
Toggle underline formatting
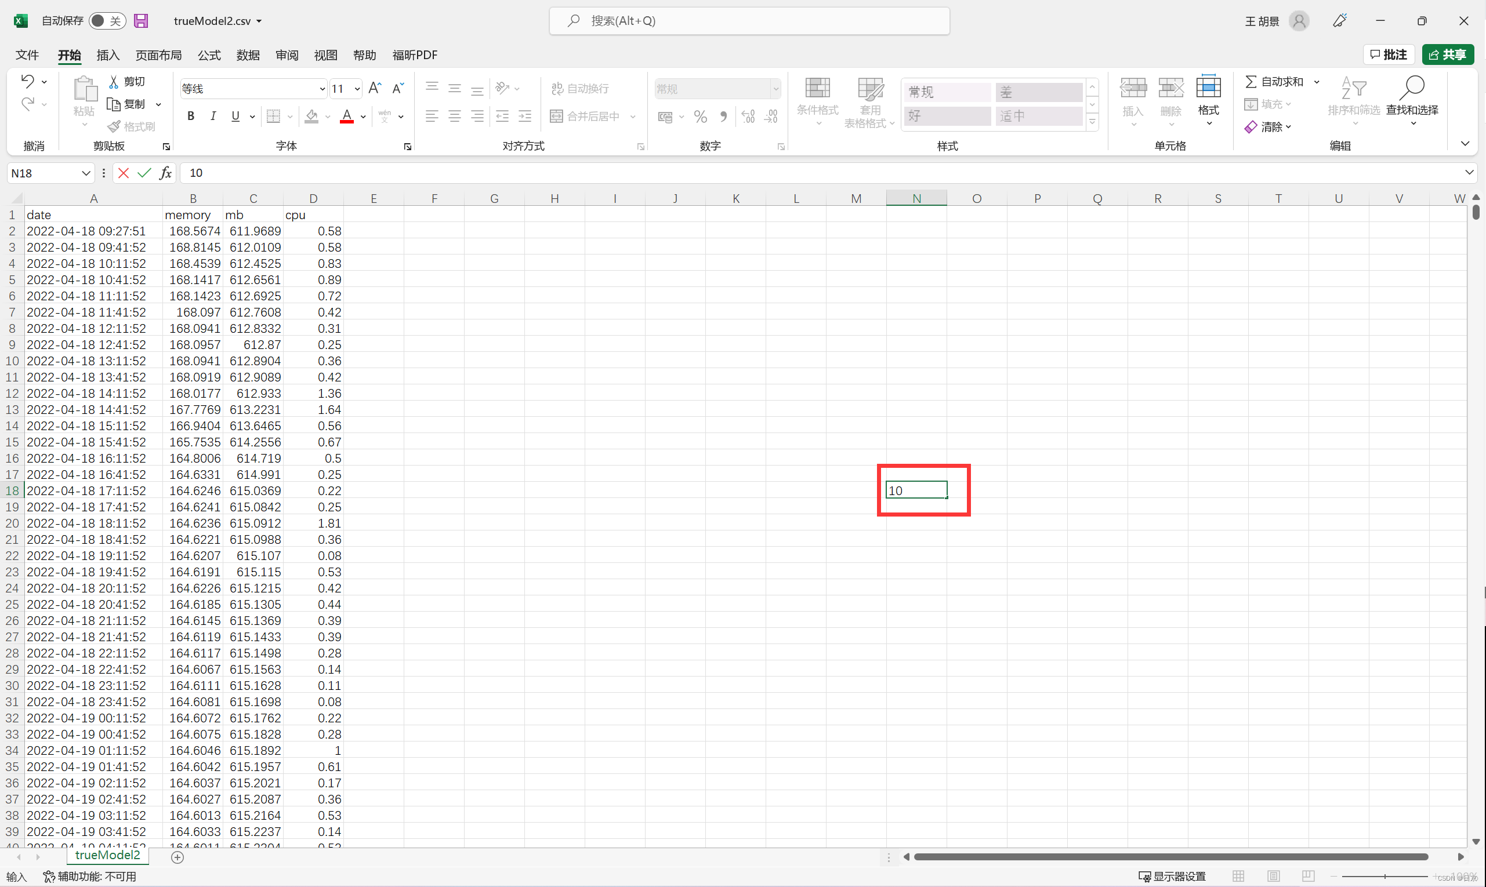(x=235, y=116)
